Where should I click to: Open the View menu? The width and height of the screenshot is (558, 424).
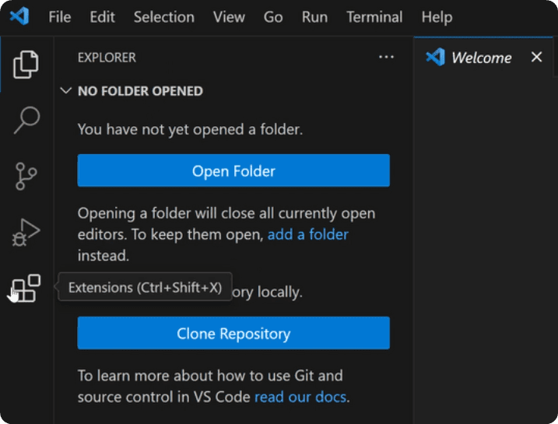pyautogui.click(x=229, y=17)
